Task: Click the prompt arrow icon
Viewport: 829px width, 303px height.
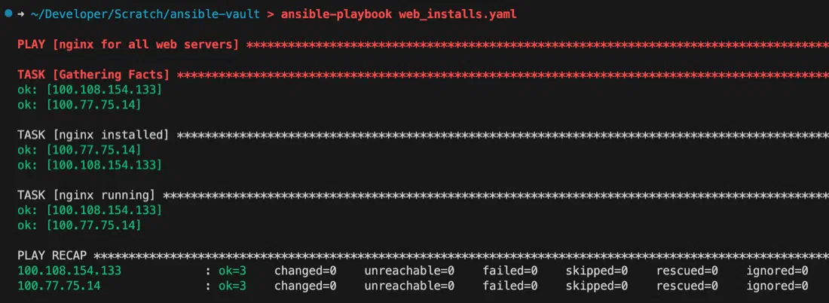Action: pyautogui.click(x=20, y=14)
